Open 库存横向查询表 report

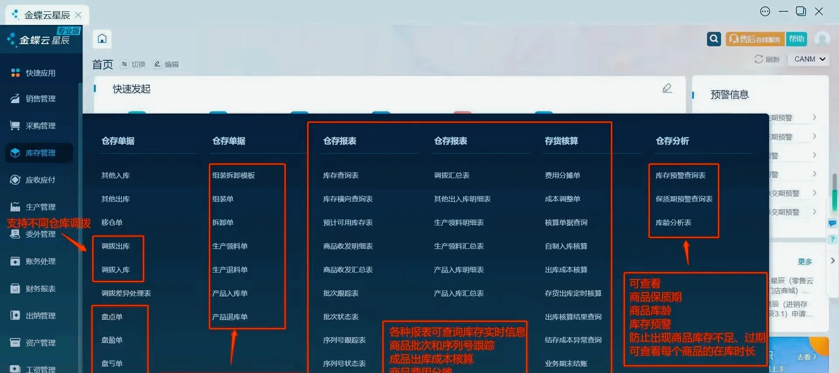pyautogui.click(x=348, y=199)
